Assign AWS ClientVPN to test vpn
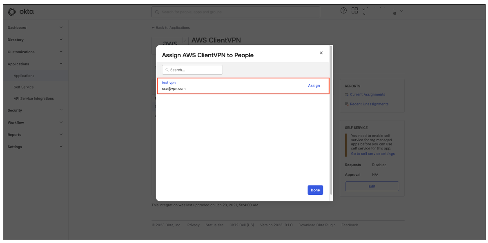The width and height of the screenshot is (488, 243). [x=314, y=86]
